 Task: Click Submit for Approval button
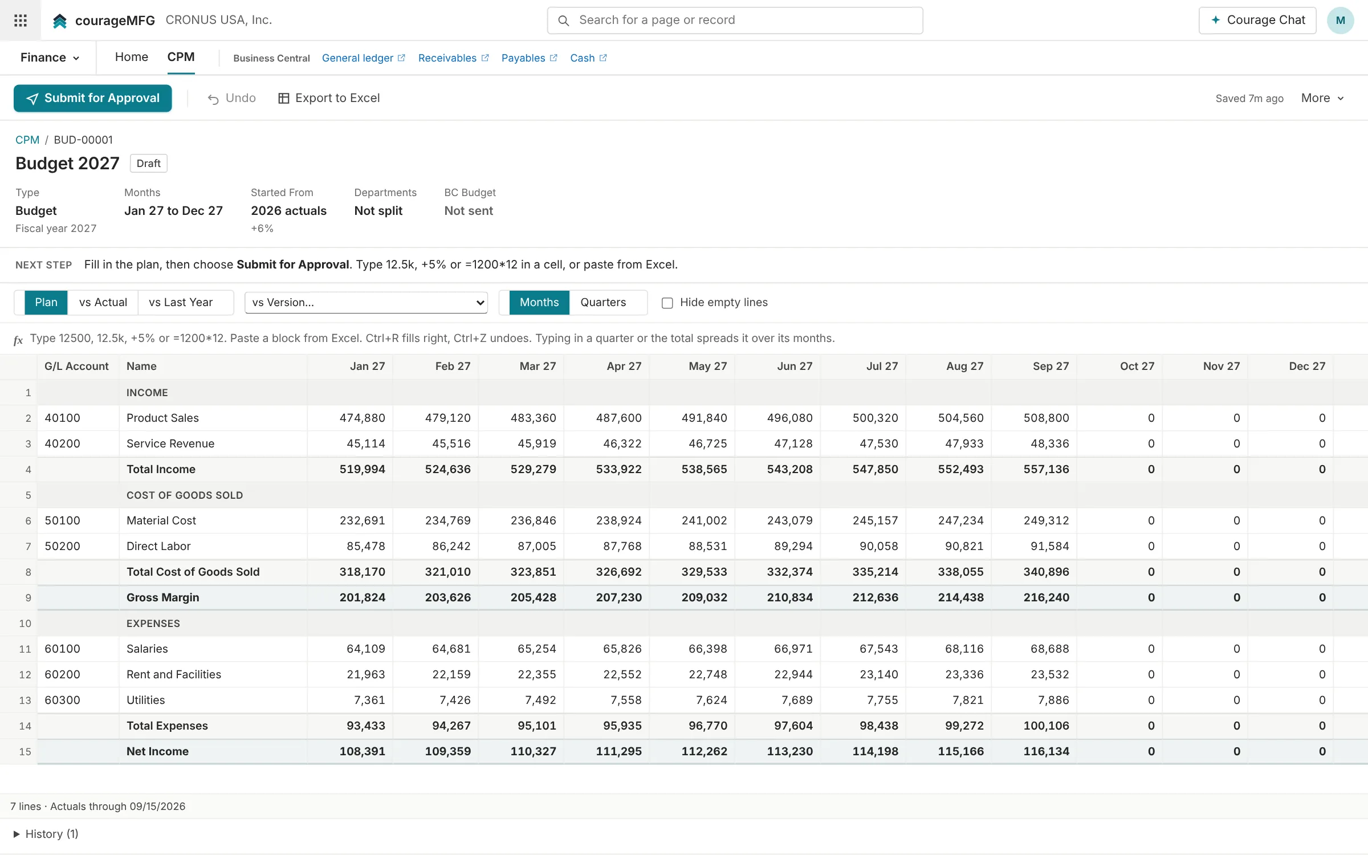point(93,98)
